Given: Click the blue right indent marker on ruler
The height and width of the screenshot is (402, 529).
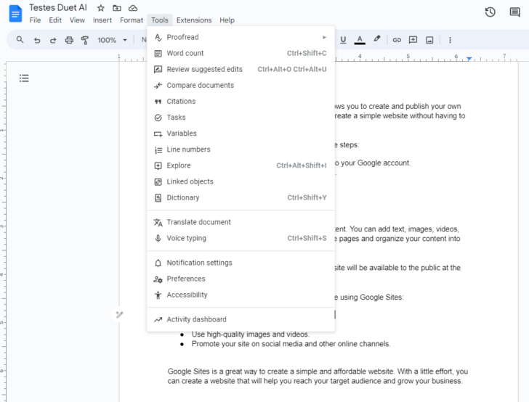Looking at the screenshot, I should click(x=469, y=59).
